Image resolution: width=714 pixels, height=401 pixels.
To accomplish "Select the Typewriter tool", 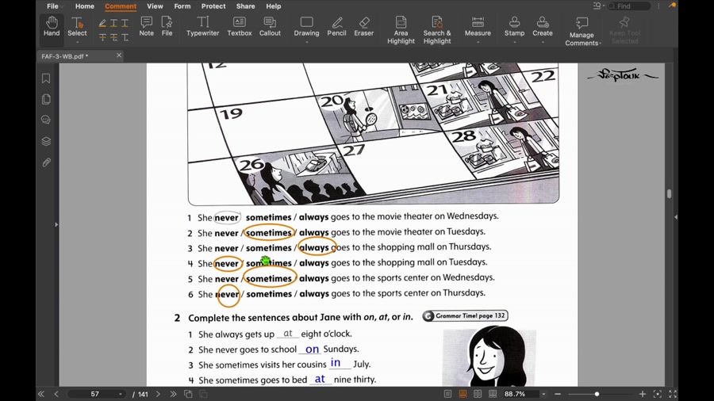I will tap(202, 27).
